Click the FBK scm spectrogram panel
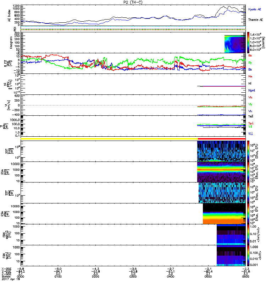 pos(231,256)
